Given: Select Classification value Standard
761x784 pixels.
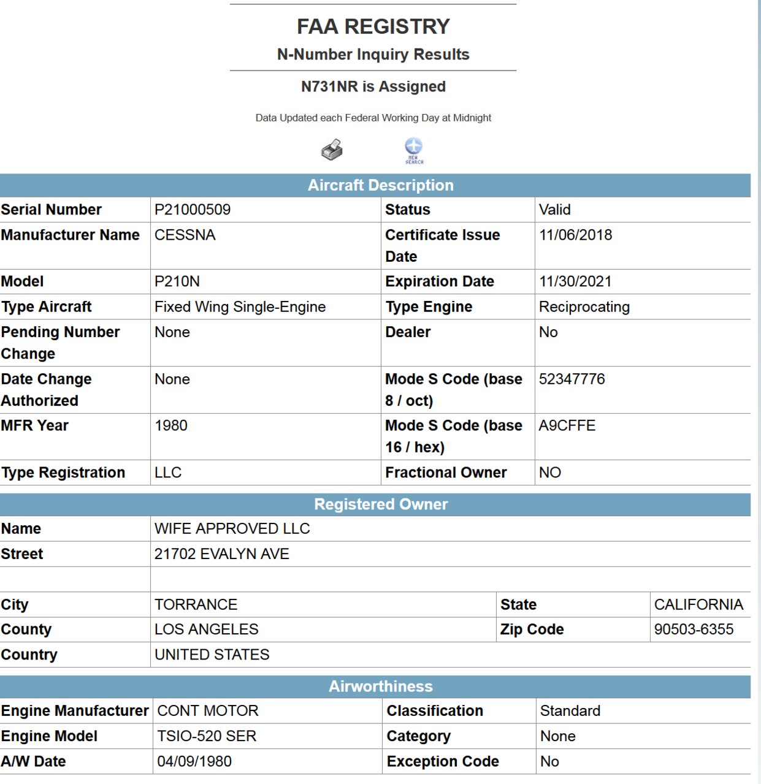Looking at the screenshot, I should click(x=570, y=711).
